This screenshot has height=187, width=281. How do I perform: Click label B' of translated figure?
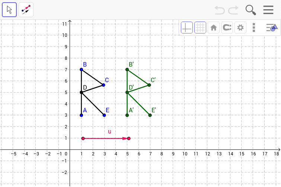coord(131,64)
